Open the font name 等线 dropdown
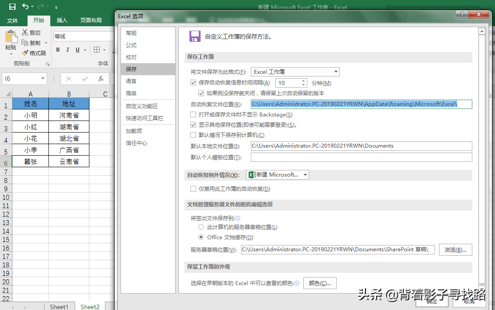This screenshot has width=495, height=310. pyautogui.click(x=84, y=36)
